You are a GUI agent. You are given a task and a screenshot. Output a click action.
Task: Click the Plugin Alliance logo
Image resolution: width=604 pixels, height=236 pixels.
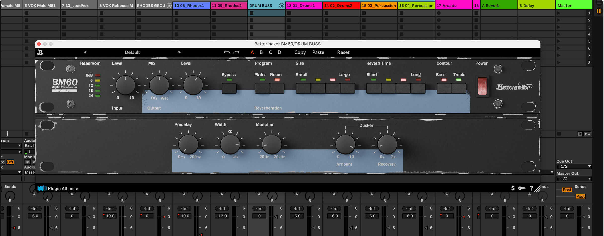[58, 188]
